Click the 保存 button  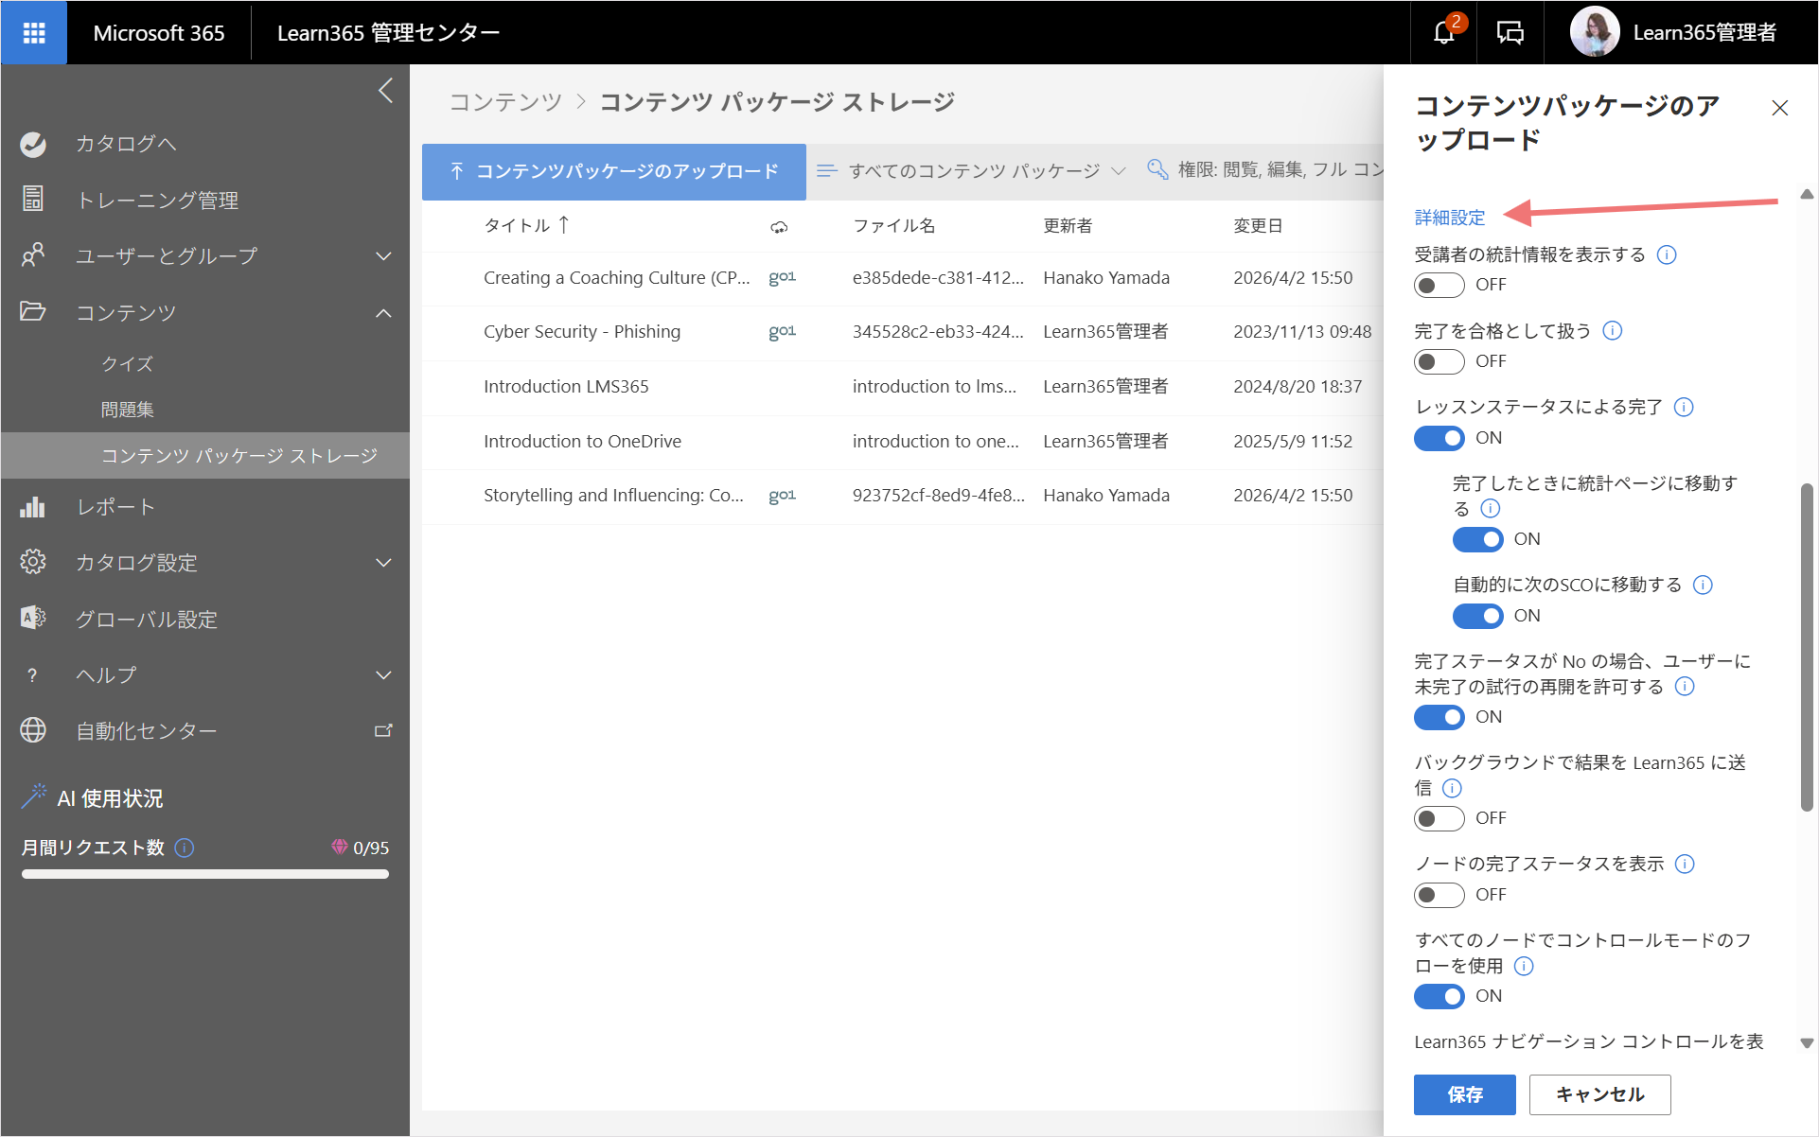point(1464,1094)
